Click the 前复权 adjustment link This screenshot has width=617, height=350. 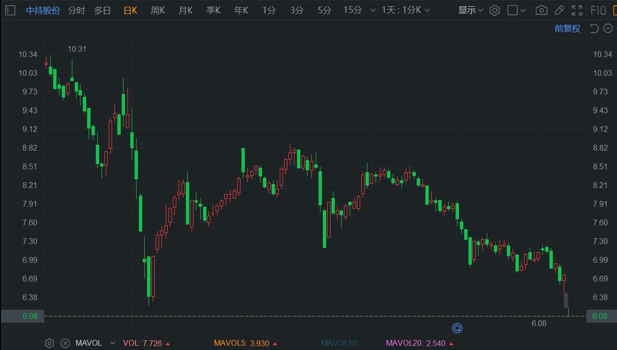coord(567,28)
